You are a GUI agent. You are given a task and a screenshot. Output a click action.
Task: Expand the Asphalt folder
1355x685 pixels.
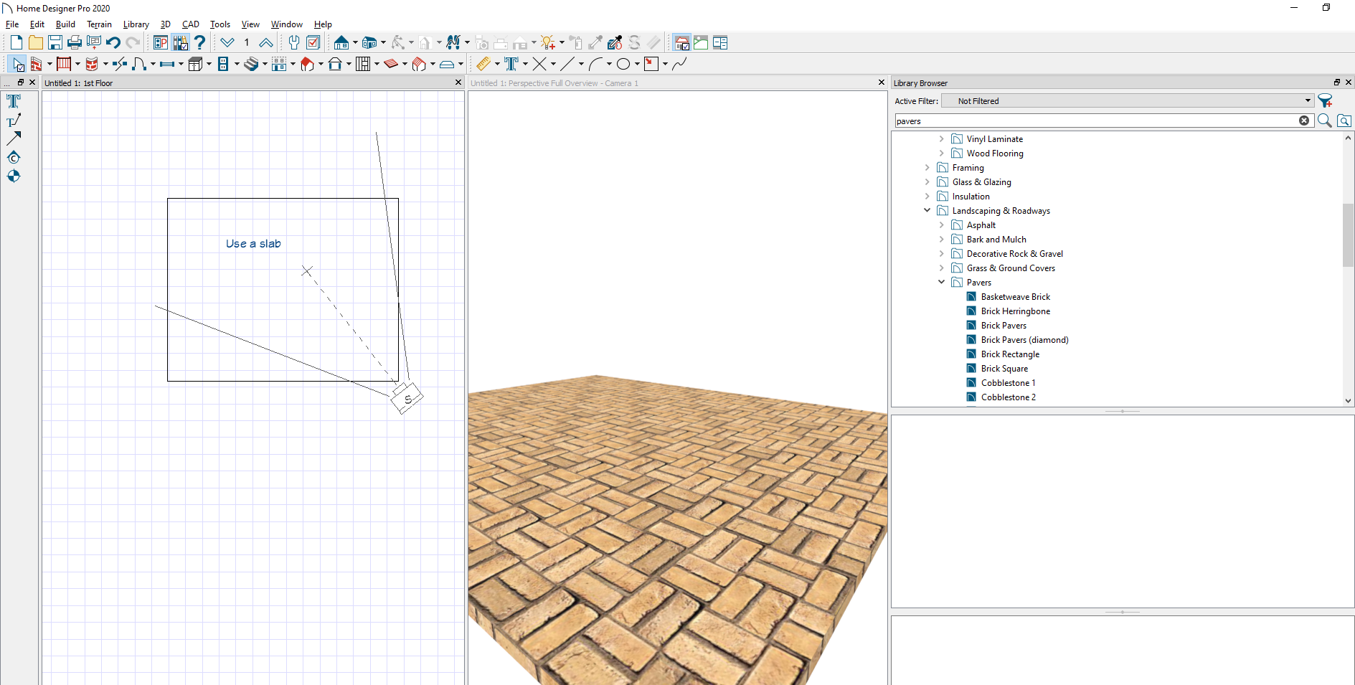941,225
